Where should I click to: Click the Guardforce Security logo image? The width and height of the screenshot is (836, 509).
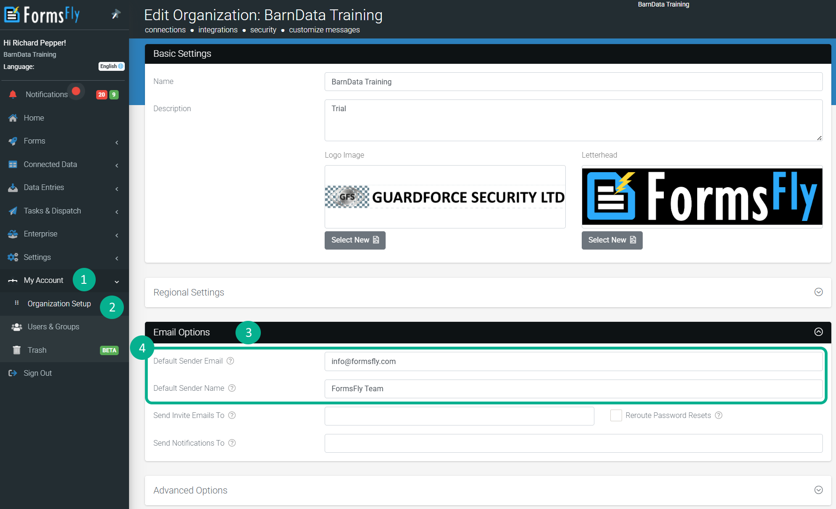(445, 197)
